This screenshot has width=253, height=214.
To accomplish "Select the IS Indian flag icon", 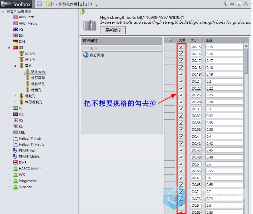I will pyautogui.click(x=15, y=108).
